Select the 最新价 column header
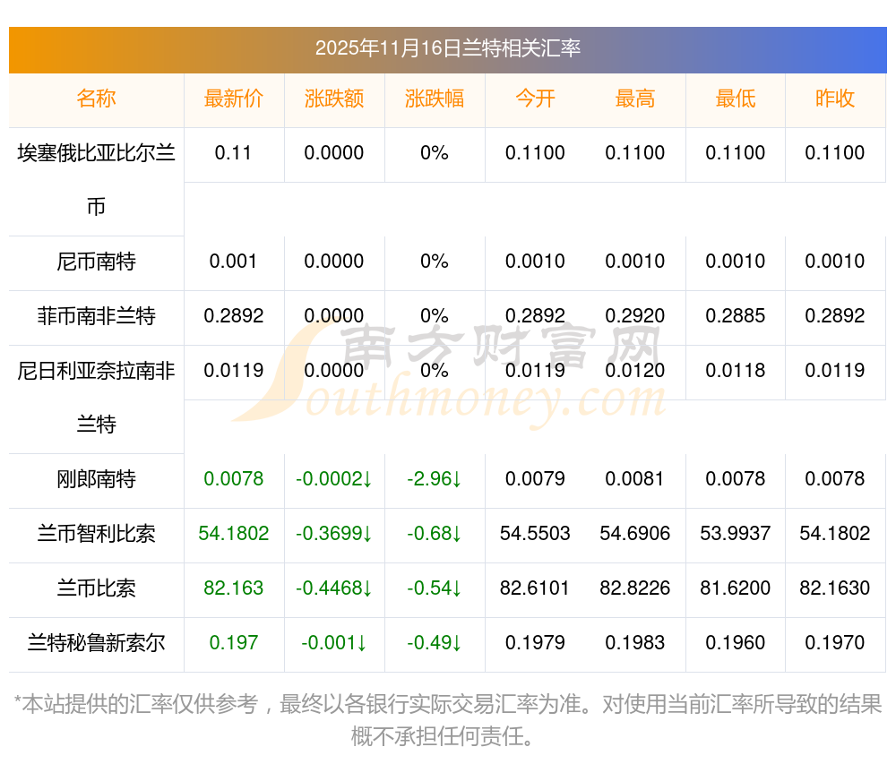The height and width of the screenshot is (764, 896). [234, 99]
